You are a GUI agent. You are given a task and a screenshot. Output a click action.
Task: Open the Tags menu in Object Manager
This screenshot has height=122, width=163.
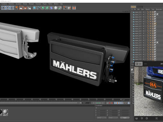pyautogui.click(x=153, y=9)
